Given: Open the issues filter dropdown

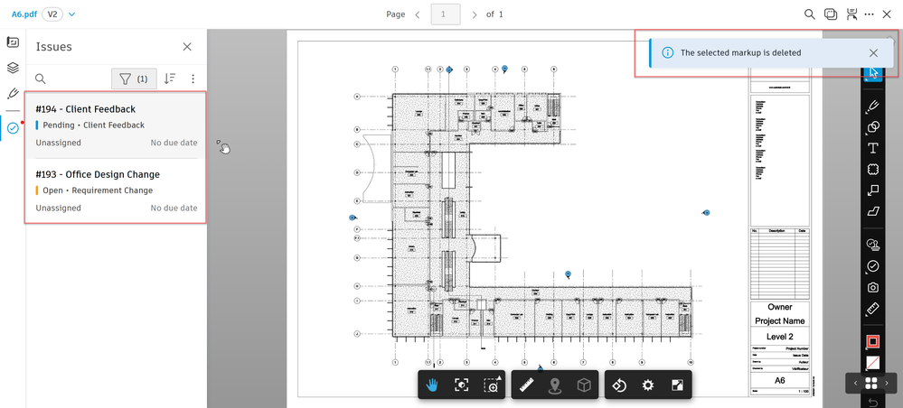Looking at the screenshot, I should [134, 79].
